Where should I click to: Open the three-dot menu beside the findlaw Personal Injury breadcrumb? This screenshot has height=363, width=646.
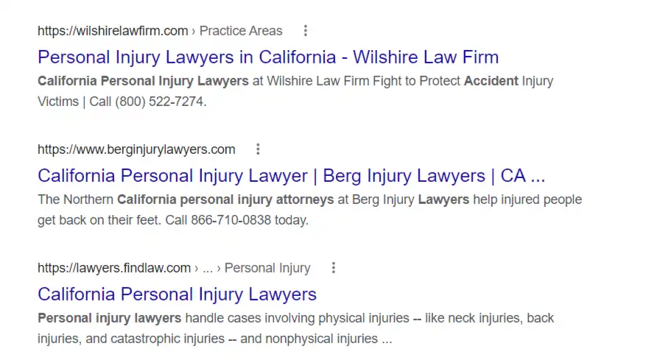click(333, 268)
